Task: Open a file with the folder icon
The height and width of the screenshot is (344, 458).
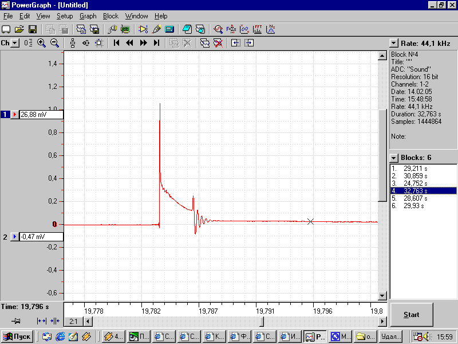Action: [x=19, y=29]
